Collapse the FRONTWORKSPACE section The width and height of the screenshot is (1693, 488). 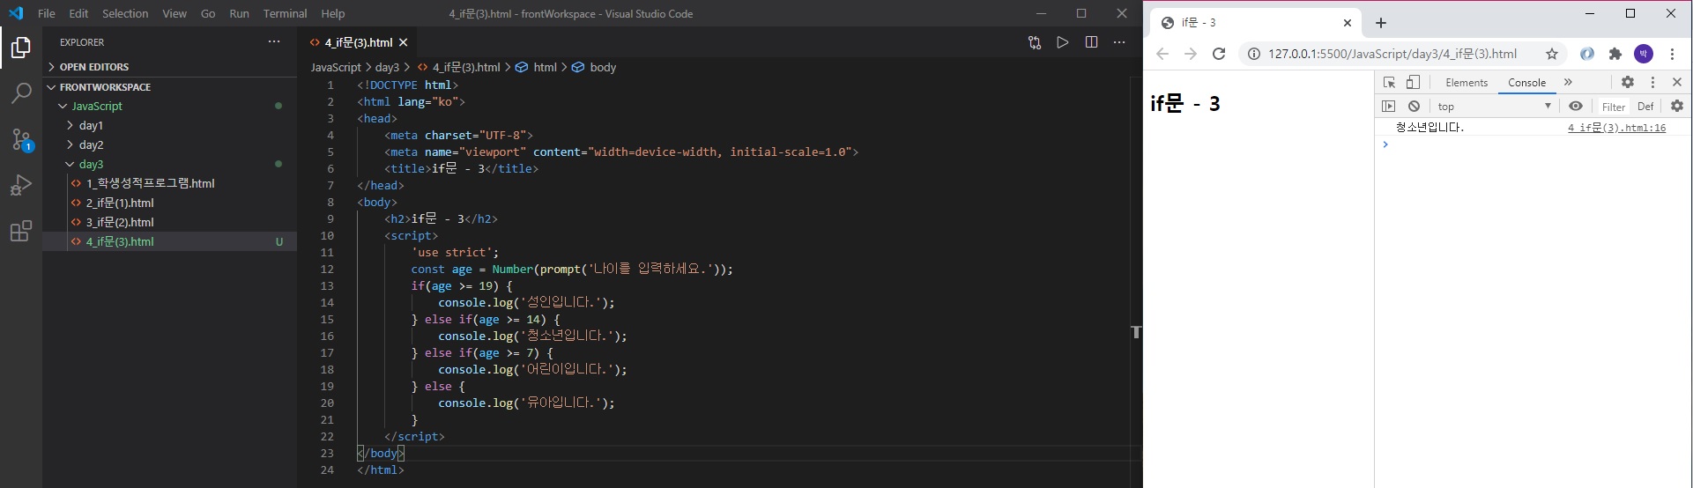(170, 87)
